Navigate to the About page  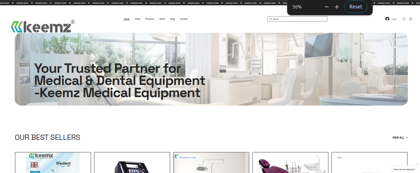coord(162,19)
